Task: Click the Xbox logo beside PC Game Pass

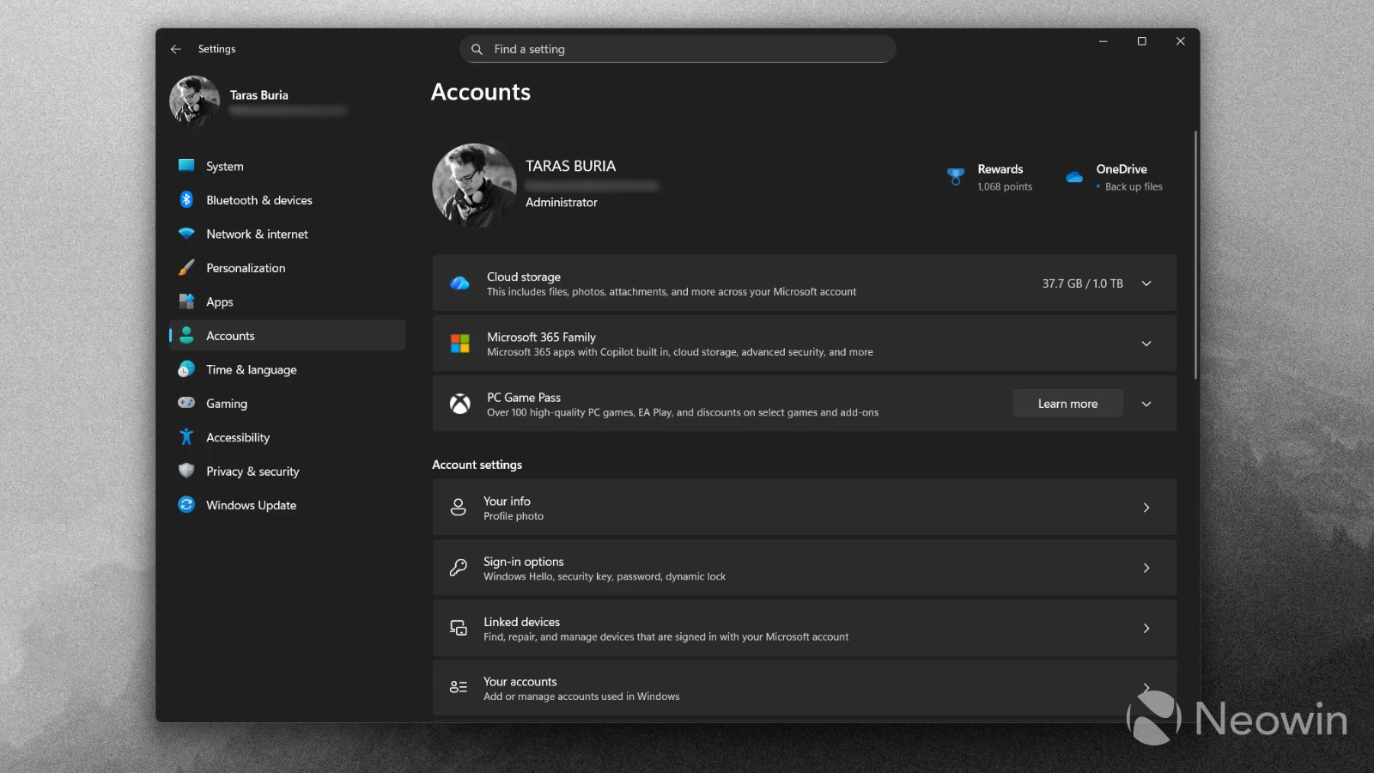Action: coord(459,404)
